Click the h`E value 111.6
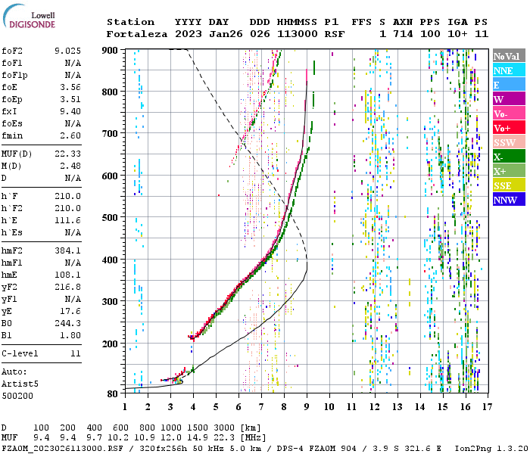The image size is (530, 454). pyautogui.click(x=67, y=221)
